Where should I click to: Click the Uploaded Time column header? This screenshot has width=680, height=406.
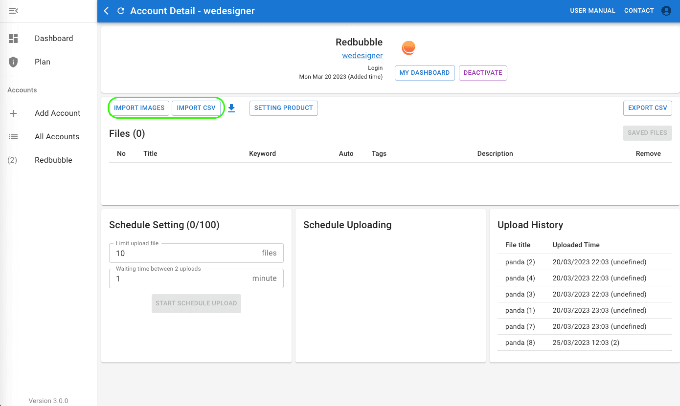(576, 245)
